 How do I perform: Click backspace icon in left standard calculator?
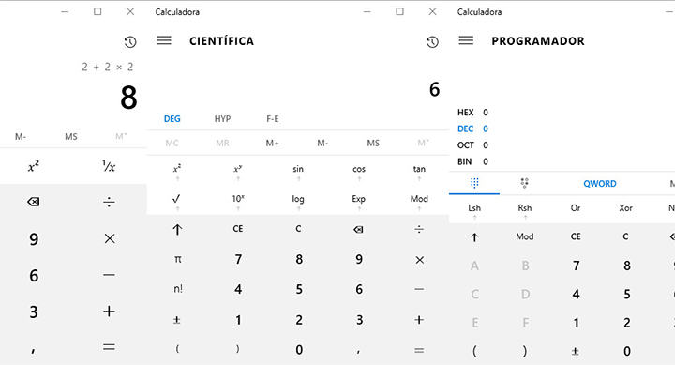(33, 202)
